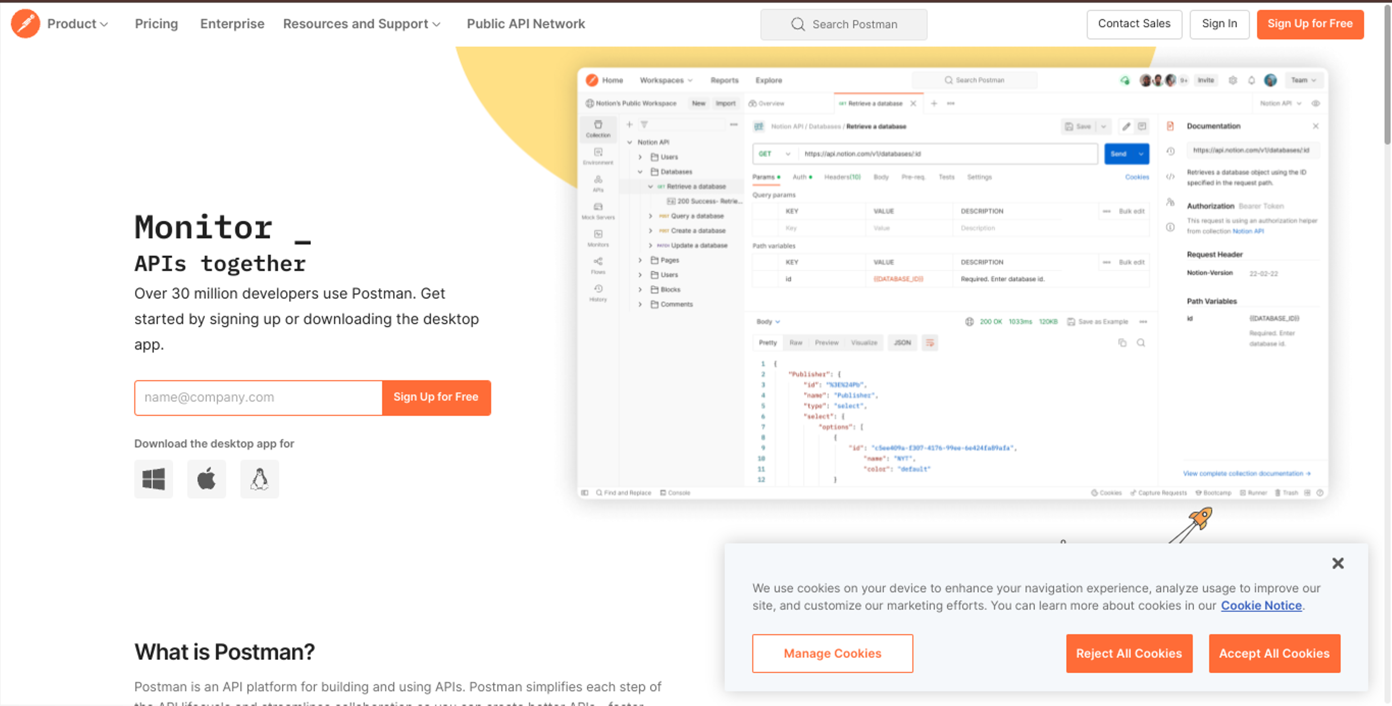
Task: Click Reject All Cookies
Action: click(x=1129, y=653)
